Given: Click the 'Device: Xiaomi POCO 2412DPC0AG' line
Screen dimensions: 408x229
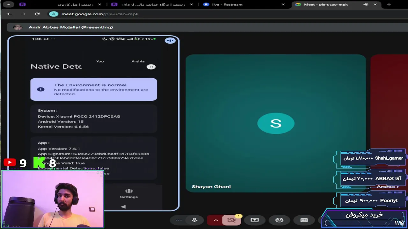Looking at the screenshot, I should point(79,116).
